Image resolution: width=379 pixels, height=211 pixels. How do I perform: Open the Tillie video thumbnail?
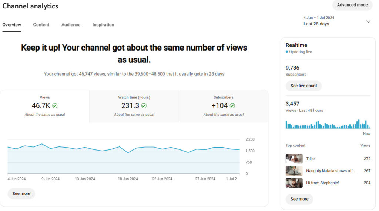tap(294, 159)
